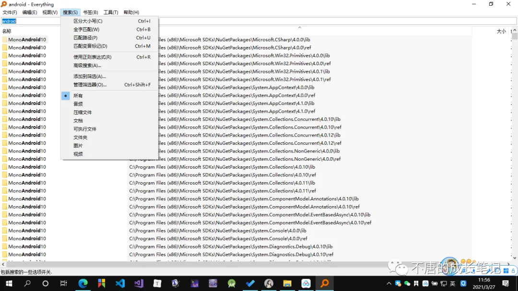The height and width of the screenshot is (291, 518).
Task: Select the 音频 audio filter
Action: coord(109,104)
